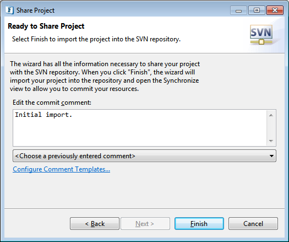This screenshot has height=242, width=289.
Task: Close the Share Project dialog with X
Action: pos(275,10)
